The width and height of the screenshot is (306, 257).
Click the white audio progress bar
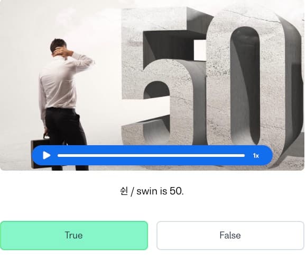151,156
